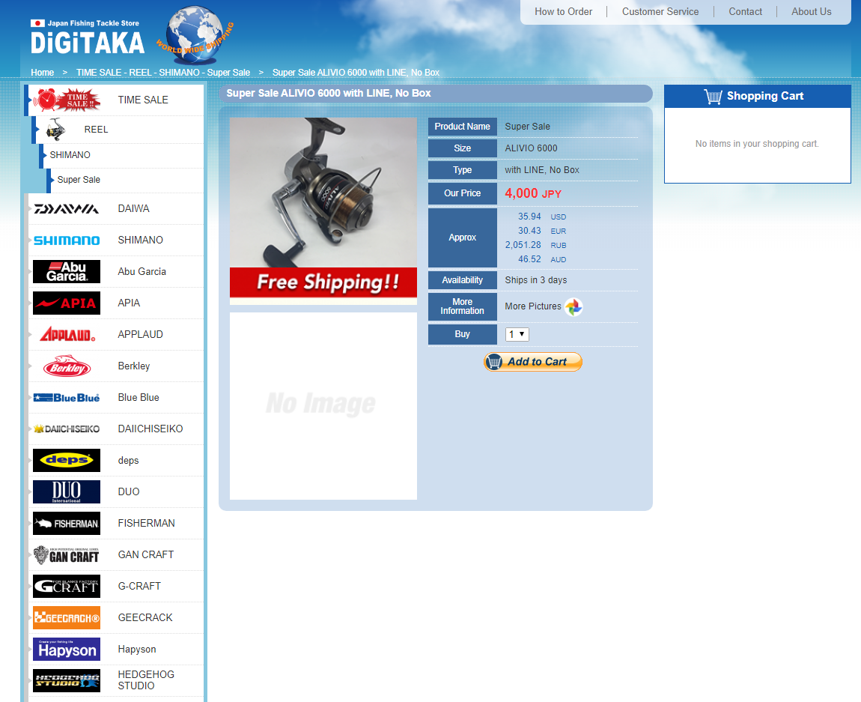Screen dimensions: 861x702
Task: Select TIME SALE category text in sidebar
Action: (x=143, y=100)
